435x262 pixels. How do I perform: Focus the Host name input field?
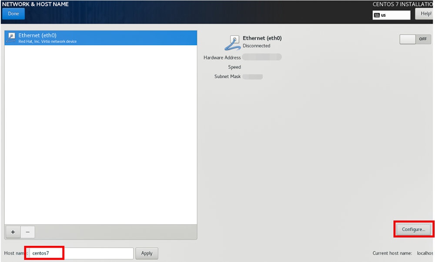(81, 253)
